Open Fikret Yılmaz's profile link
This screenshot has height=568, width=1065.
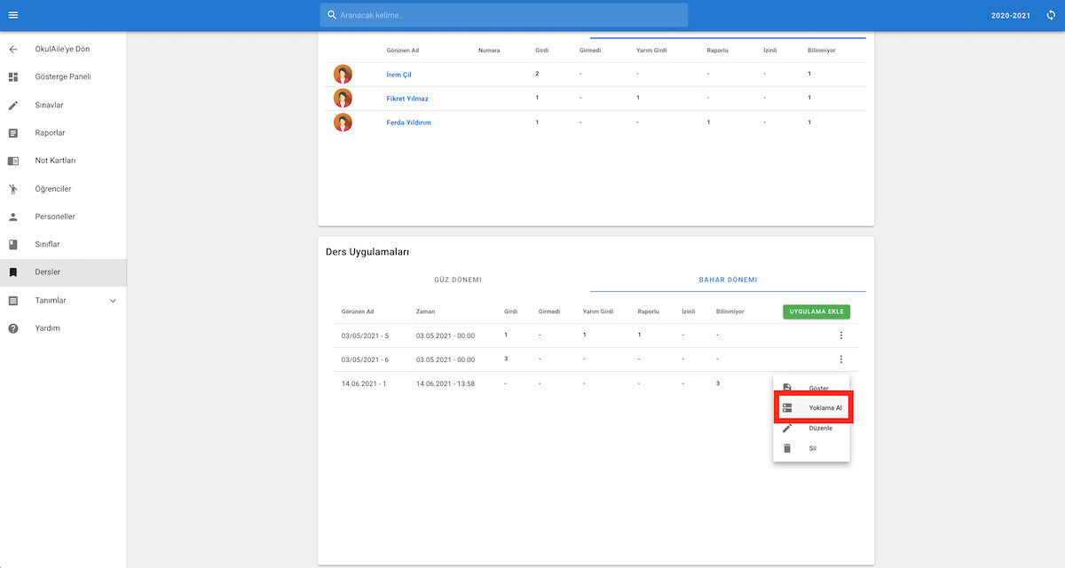pyautogui.click(x=407, y=99)
